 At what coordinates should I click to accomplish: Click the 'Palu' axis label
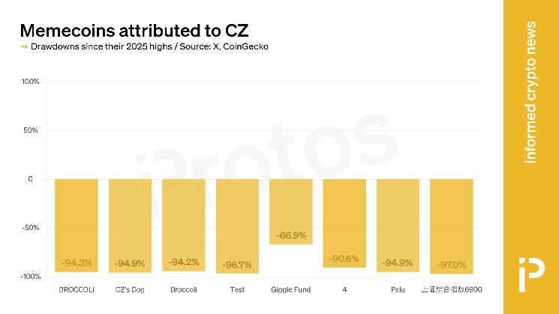pyautogui.click(x=398, y=288)
